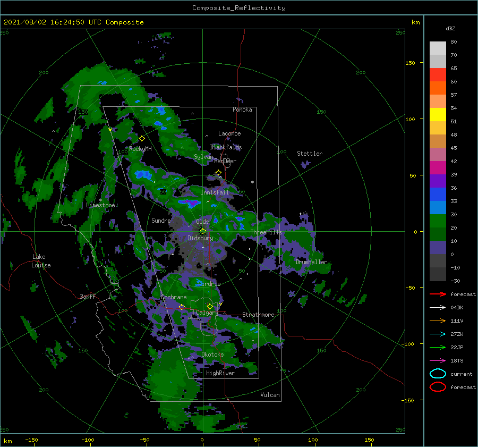Click the Calgary city label

[x=207, y=313]
